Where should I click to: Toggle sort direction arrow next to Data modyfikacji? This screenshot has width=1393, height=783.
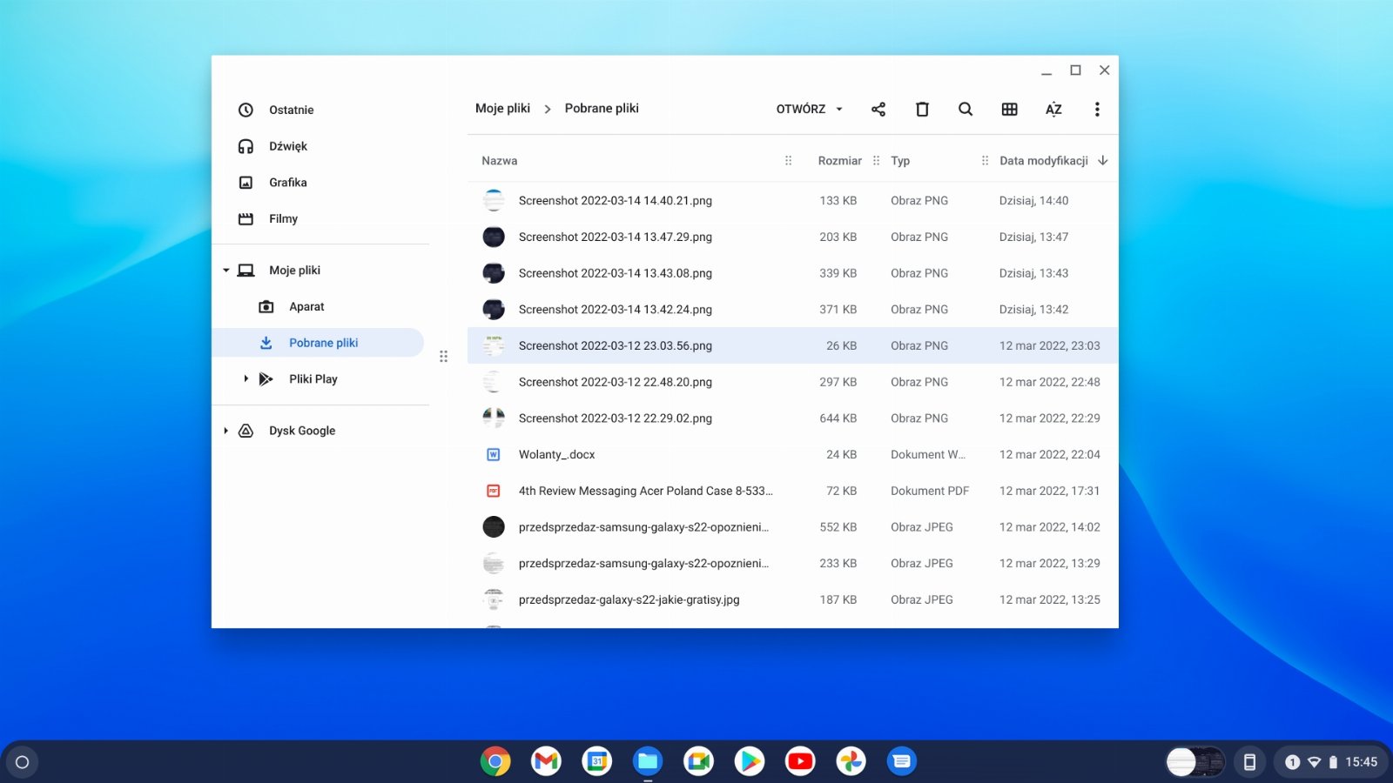click(1103, 160)
